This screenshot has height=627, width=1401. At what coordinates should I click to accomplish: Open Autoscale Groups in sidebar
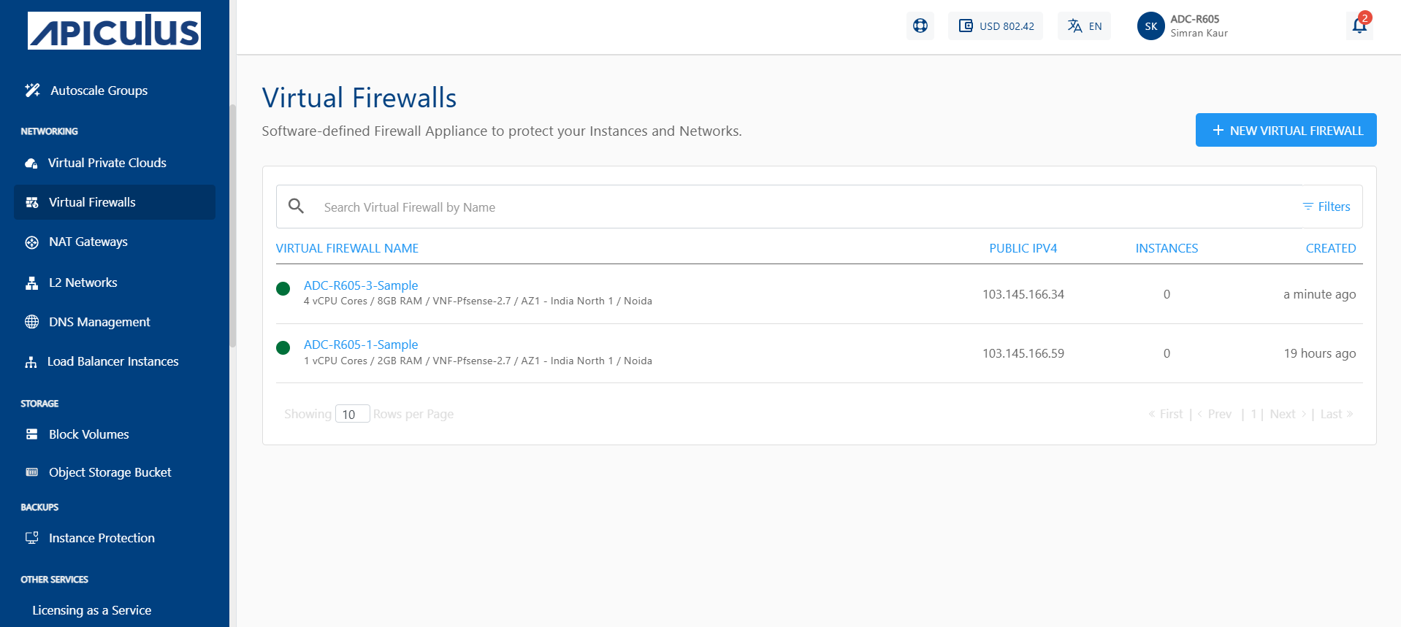(99, 91)
